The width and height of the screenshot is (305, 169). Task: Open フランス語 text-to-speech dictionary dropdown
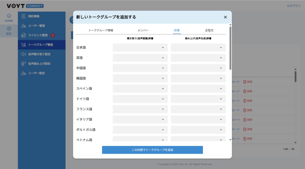[198, 109]
